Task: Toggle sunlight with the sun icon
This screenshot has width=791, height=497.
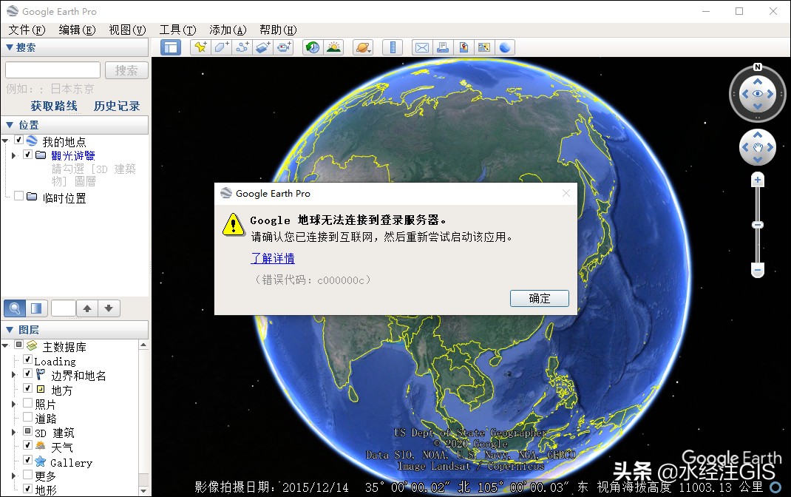Action: pyautogui.click(x=333, y=47)
